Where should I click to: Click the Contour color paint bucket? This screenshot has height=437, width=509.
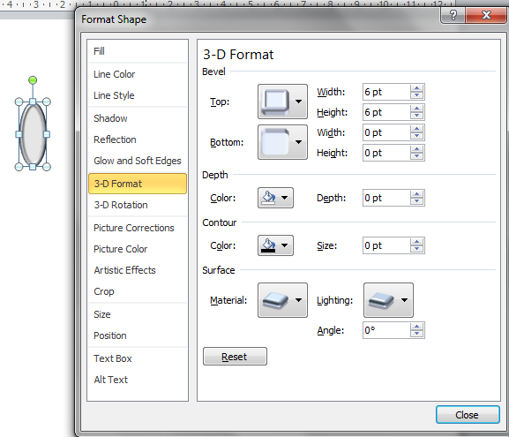point(269,245)
